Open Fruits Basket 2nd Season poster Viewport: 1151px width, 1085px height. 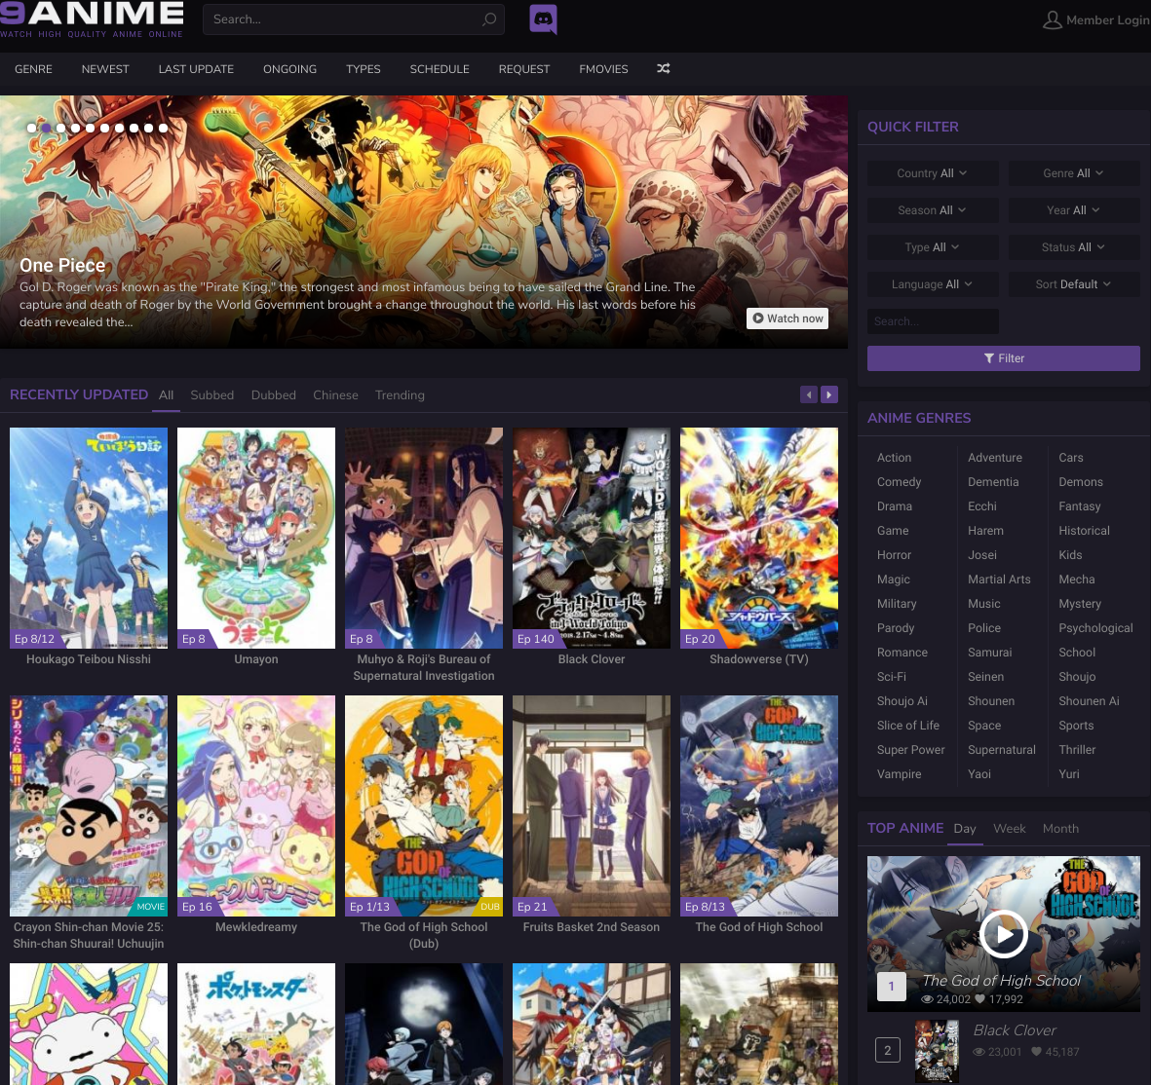pos(592,805)
